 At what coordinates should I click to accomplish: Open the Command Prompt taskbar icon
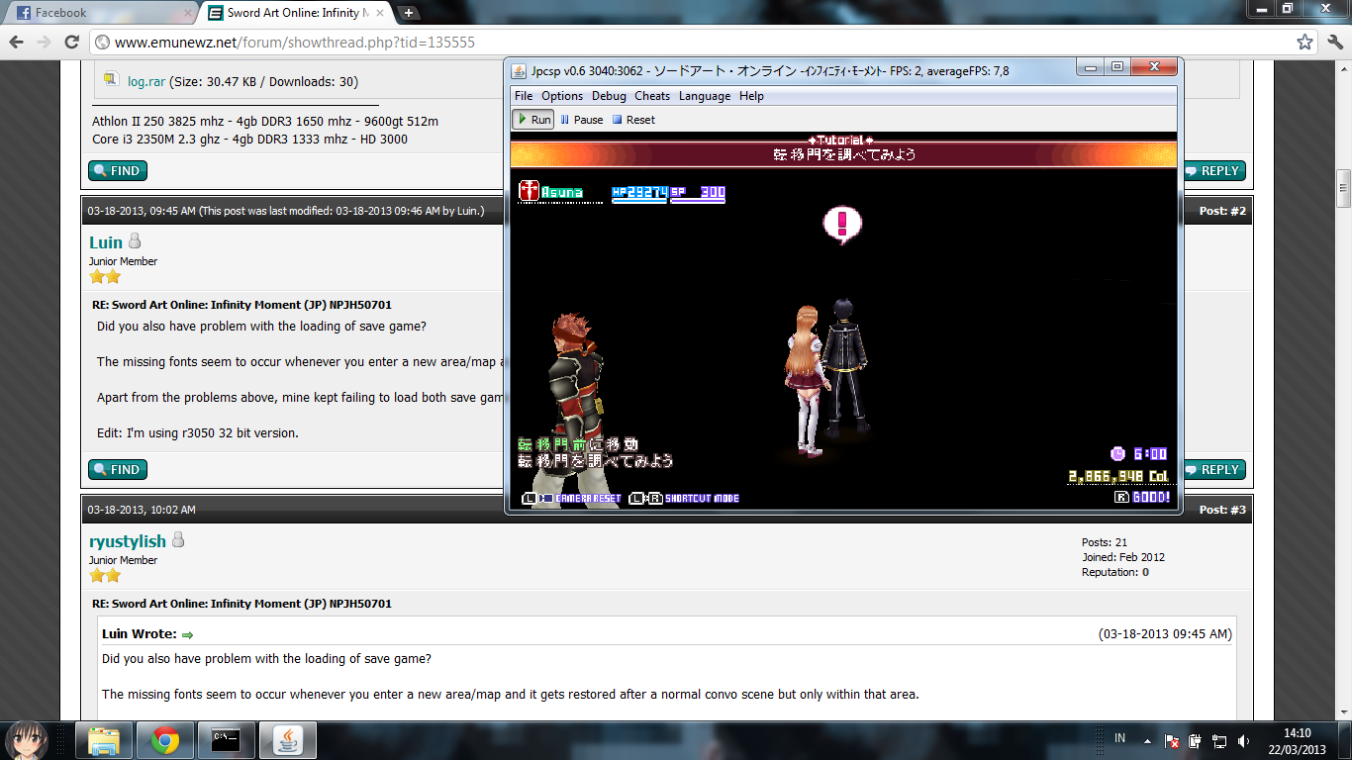coord(227,740)
